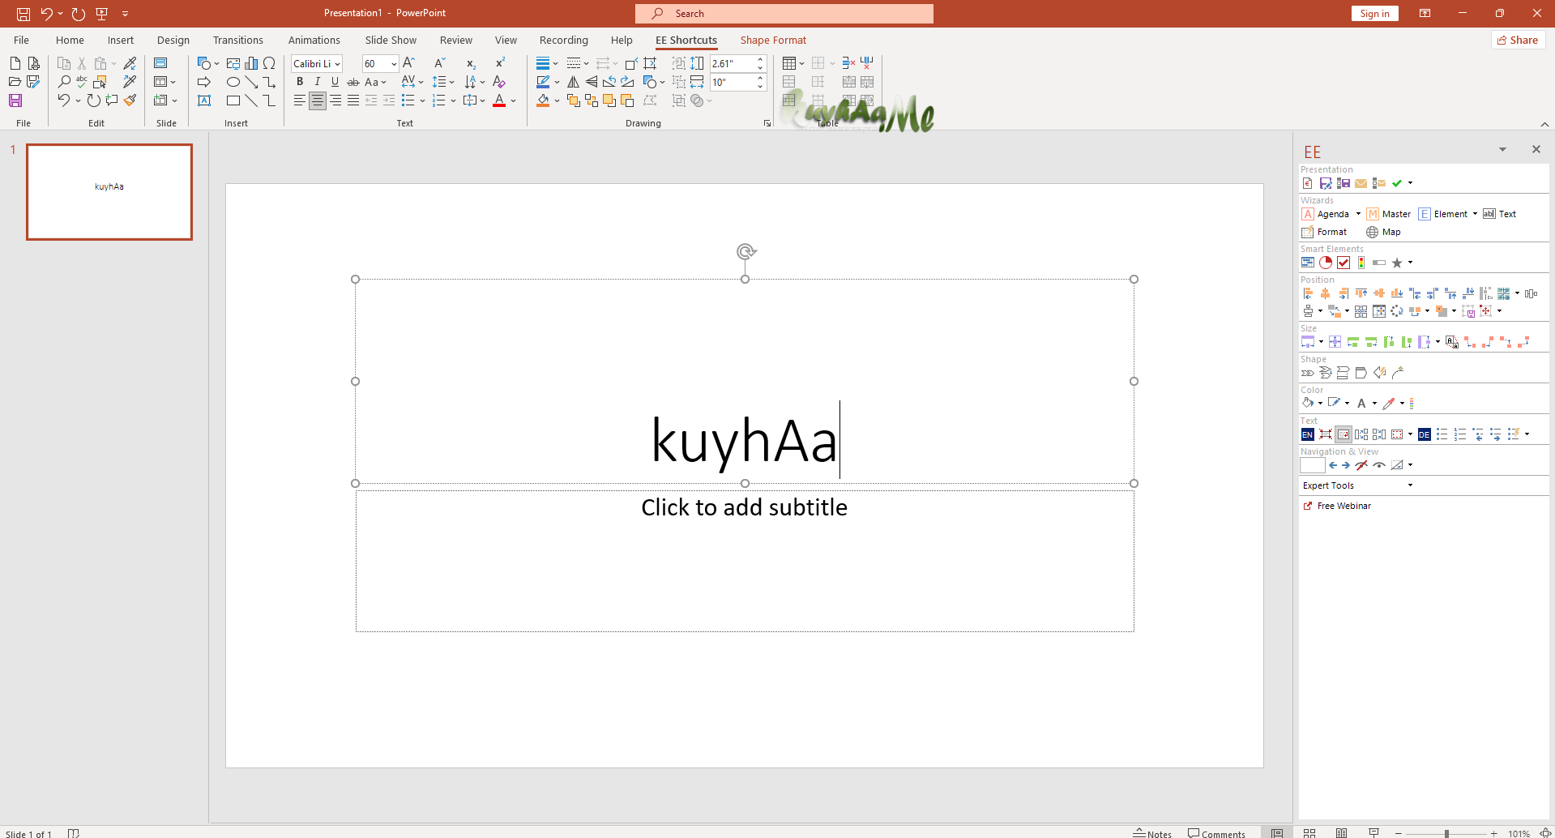Justify the text alignment
The width and height of the screenshot is (1555, 838).
click(353, 100)
